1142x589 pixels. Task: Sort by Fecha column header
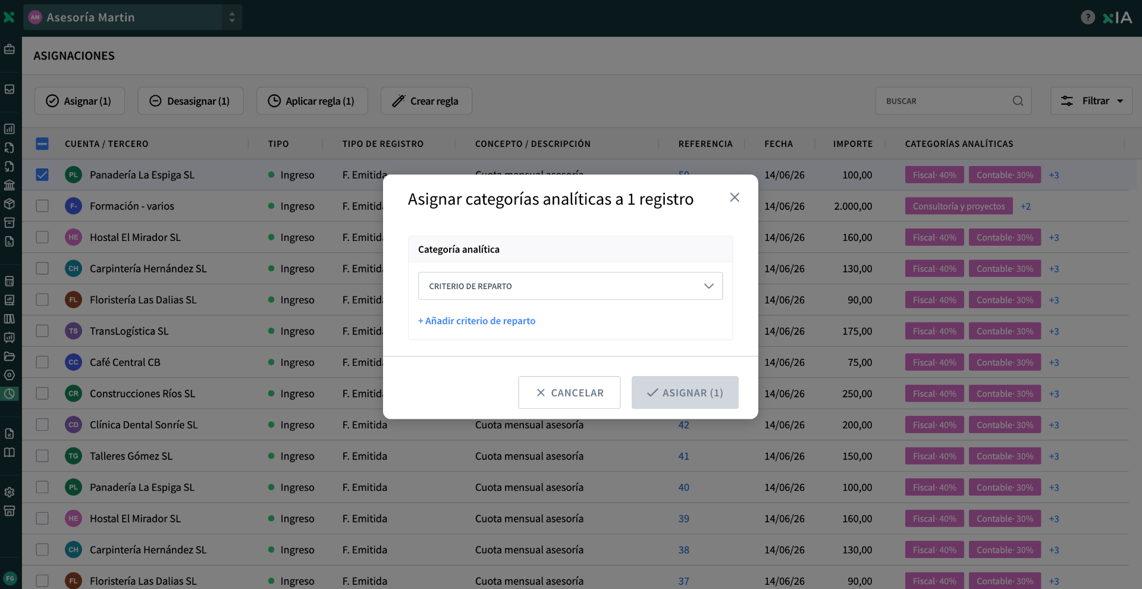click(779, 144)
